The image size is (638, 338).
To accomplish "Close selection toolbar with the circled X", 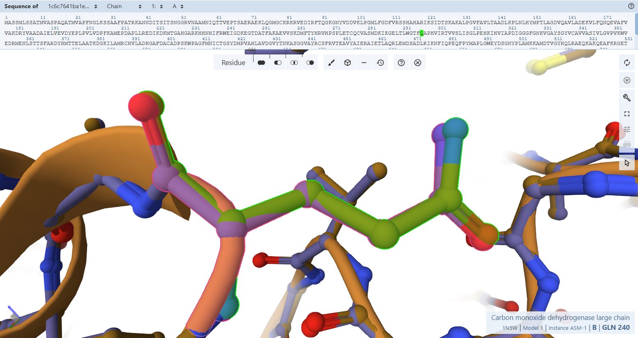I will coord(418,63).
